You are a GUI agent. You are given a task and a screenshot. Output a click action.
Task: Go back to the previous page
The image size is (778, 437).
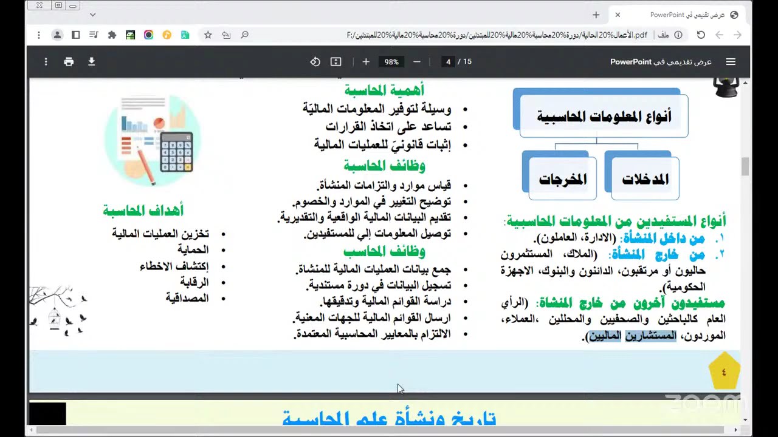pyautogui.click(x=719, y=35)
